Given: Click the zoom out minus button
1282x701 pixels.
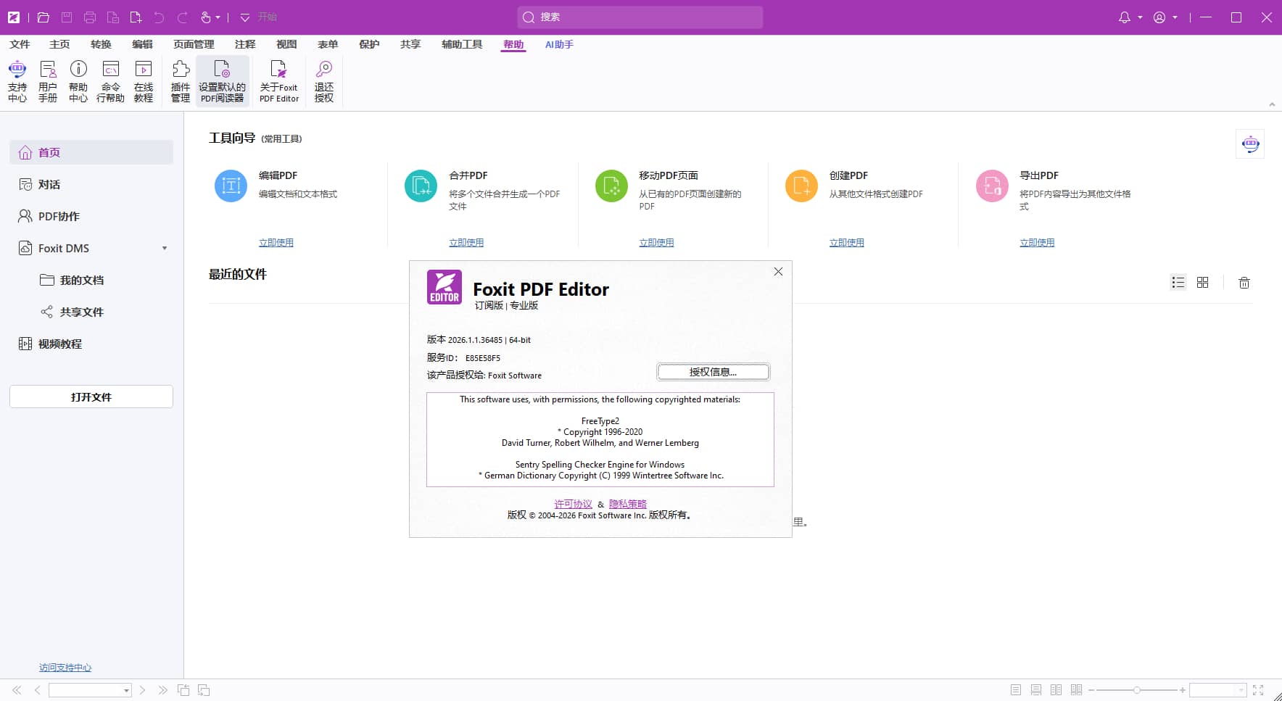Looking at the screenshot, I should coord(1091,690).
